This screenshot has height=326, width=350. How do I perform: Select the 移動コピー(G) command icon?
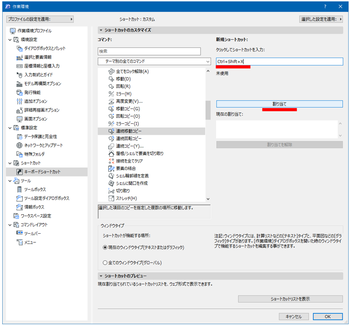(111, 109)
